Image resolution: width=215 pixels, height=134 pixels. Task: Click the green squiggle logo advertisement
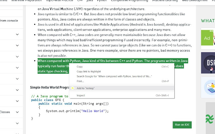pyautogui.click(x=210, y=119)
